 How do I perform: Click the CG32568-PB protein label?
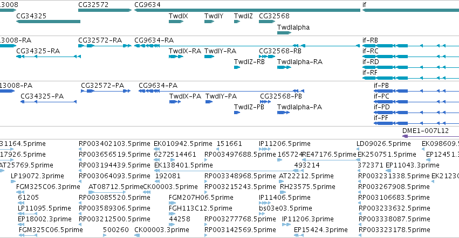pos(280,96)
